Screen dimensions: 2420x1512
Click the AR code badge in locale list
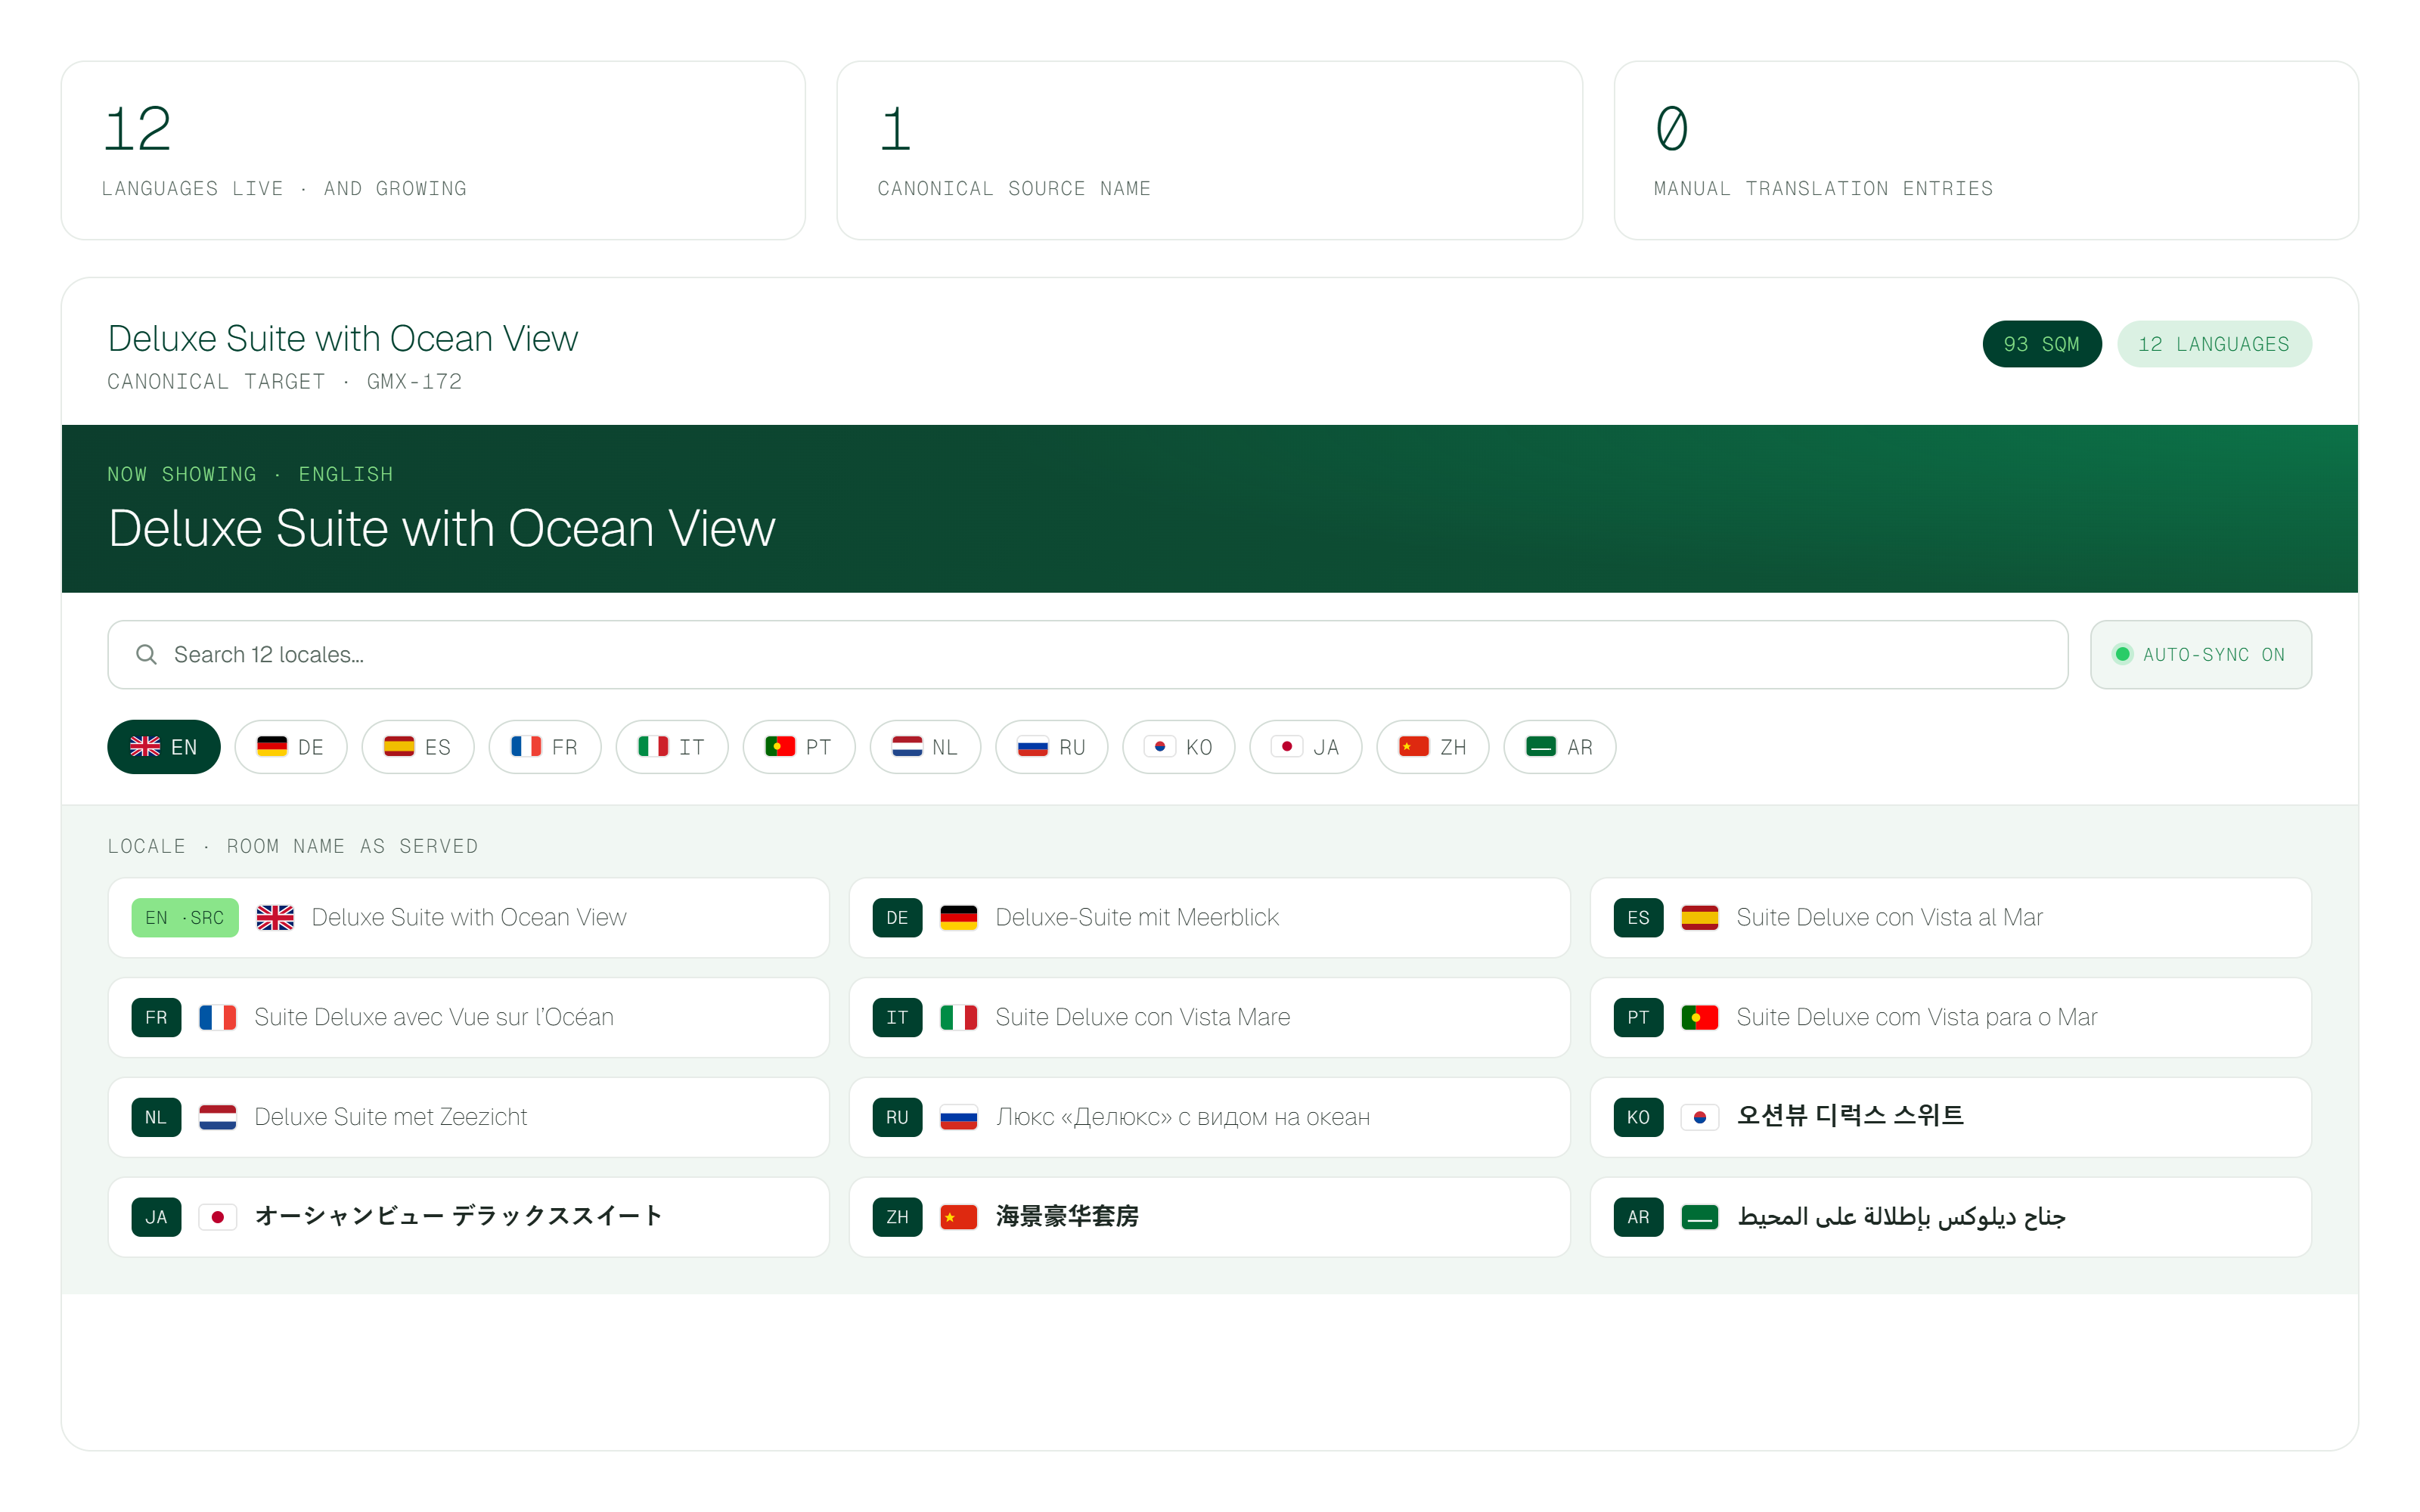point(1639,1217)
